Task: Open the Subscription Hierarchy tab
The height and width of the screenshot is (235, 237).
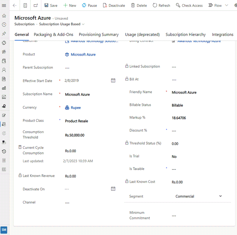Action: pyautogui.click(x=186, y=35)
